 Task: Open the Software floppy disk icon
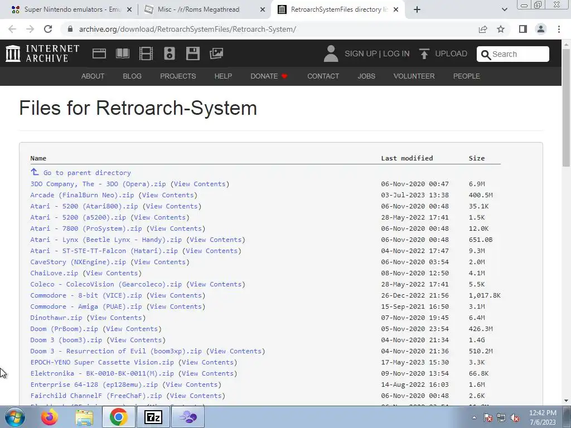(192, 53)
